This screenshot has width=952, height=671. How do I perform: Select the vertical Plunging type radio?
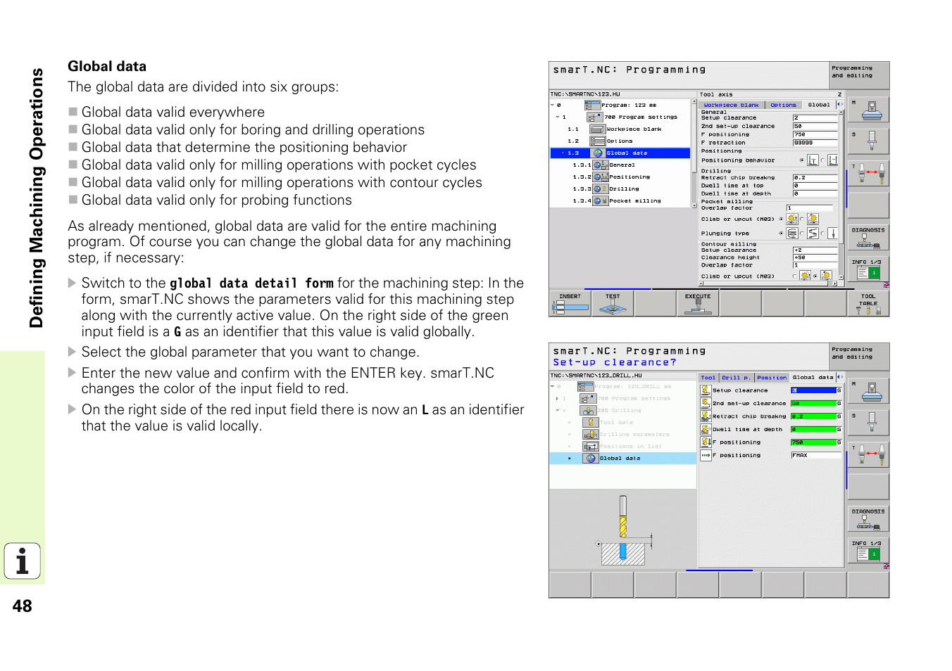[x=822, y=234]
